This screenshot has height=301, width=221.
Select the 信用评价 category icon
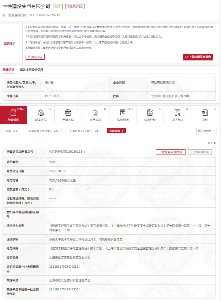(150, 112)
